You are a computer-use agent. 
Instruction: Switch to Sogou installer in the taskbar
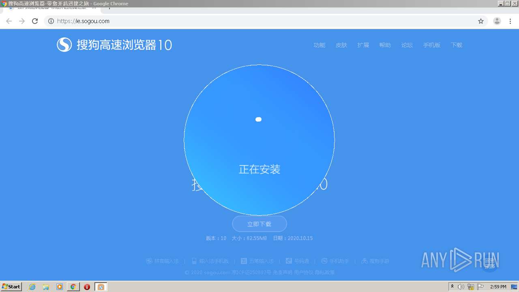[x=101, y=287]
